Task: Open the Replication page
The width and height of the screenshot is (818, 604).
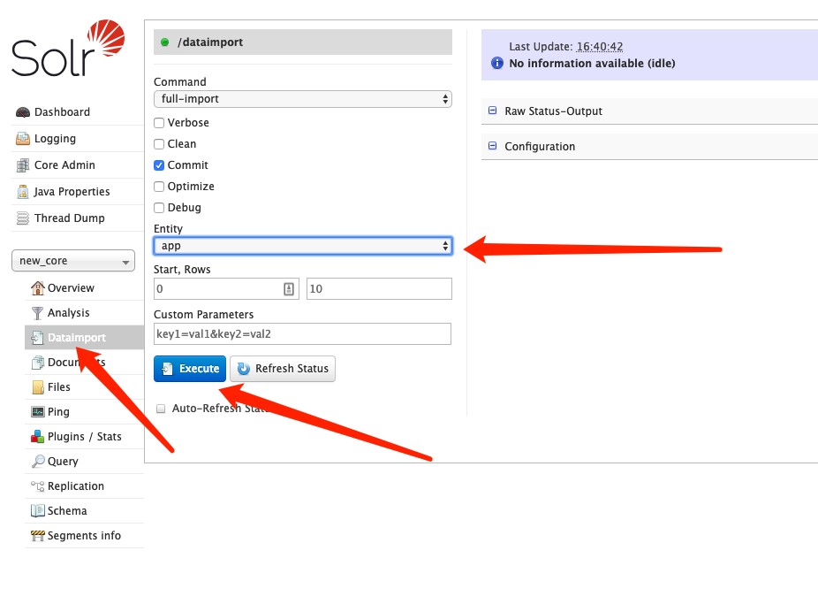Action: point(76,486)
